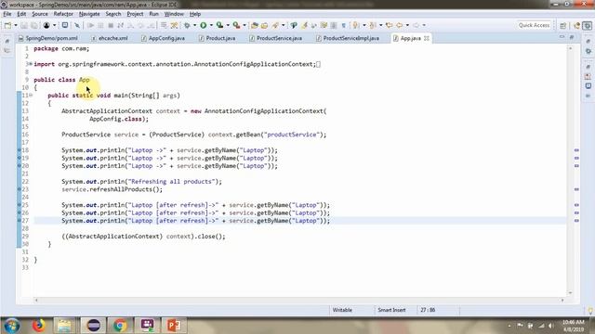Screen dimensions: 595x334
Task: Open topmost minimized view in right sidebar
Action: [x=588, y=41]
